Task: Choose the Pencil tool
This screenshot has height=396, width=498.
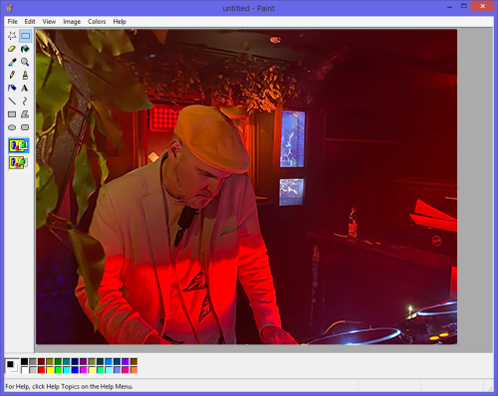Action: pyautogui.click(x=12, y=75)
